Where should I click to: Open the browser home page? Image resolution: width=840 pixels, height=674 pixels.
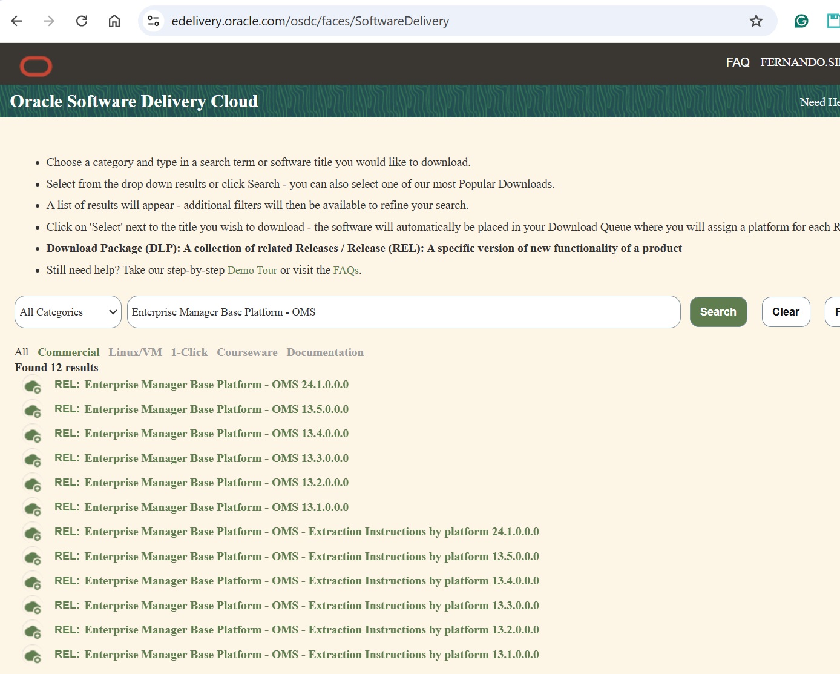point(114,21)
